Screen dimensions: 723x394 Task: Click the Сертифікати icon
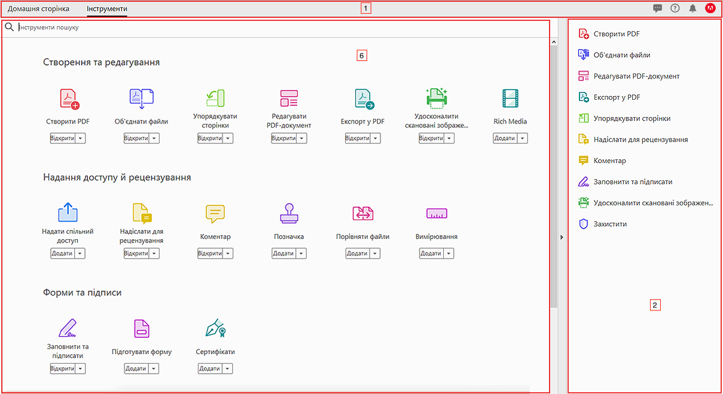(215, 328)
